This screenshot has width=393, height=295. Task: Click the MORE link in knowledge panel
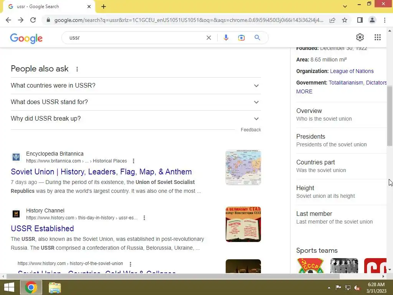(304, 91)
